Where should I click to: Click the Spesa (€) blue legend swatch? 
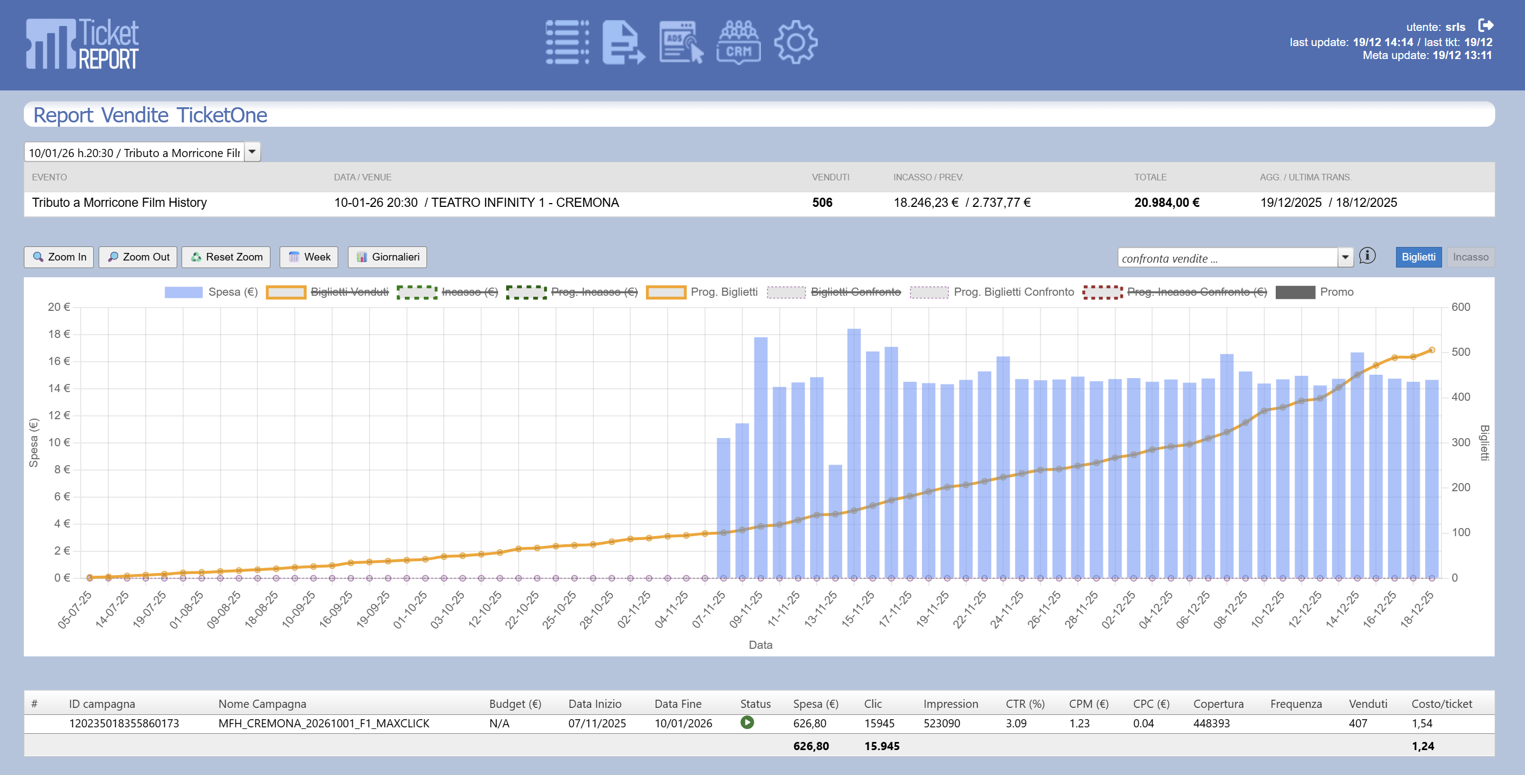point(184,292)
